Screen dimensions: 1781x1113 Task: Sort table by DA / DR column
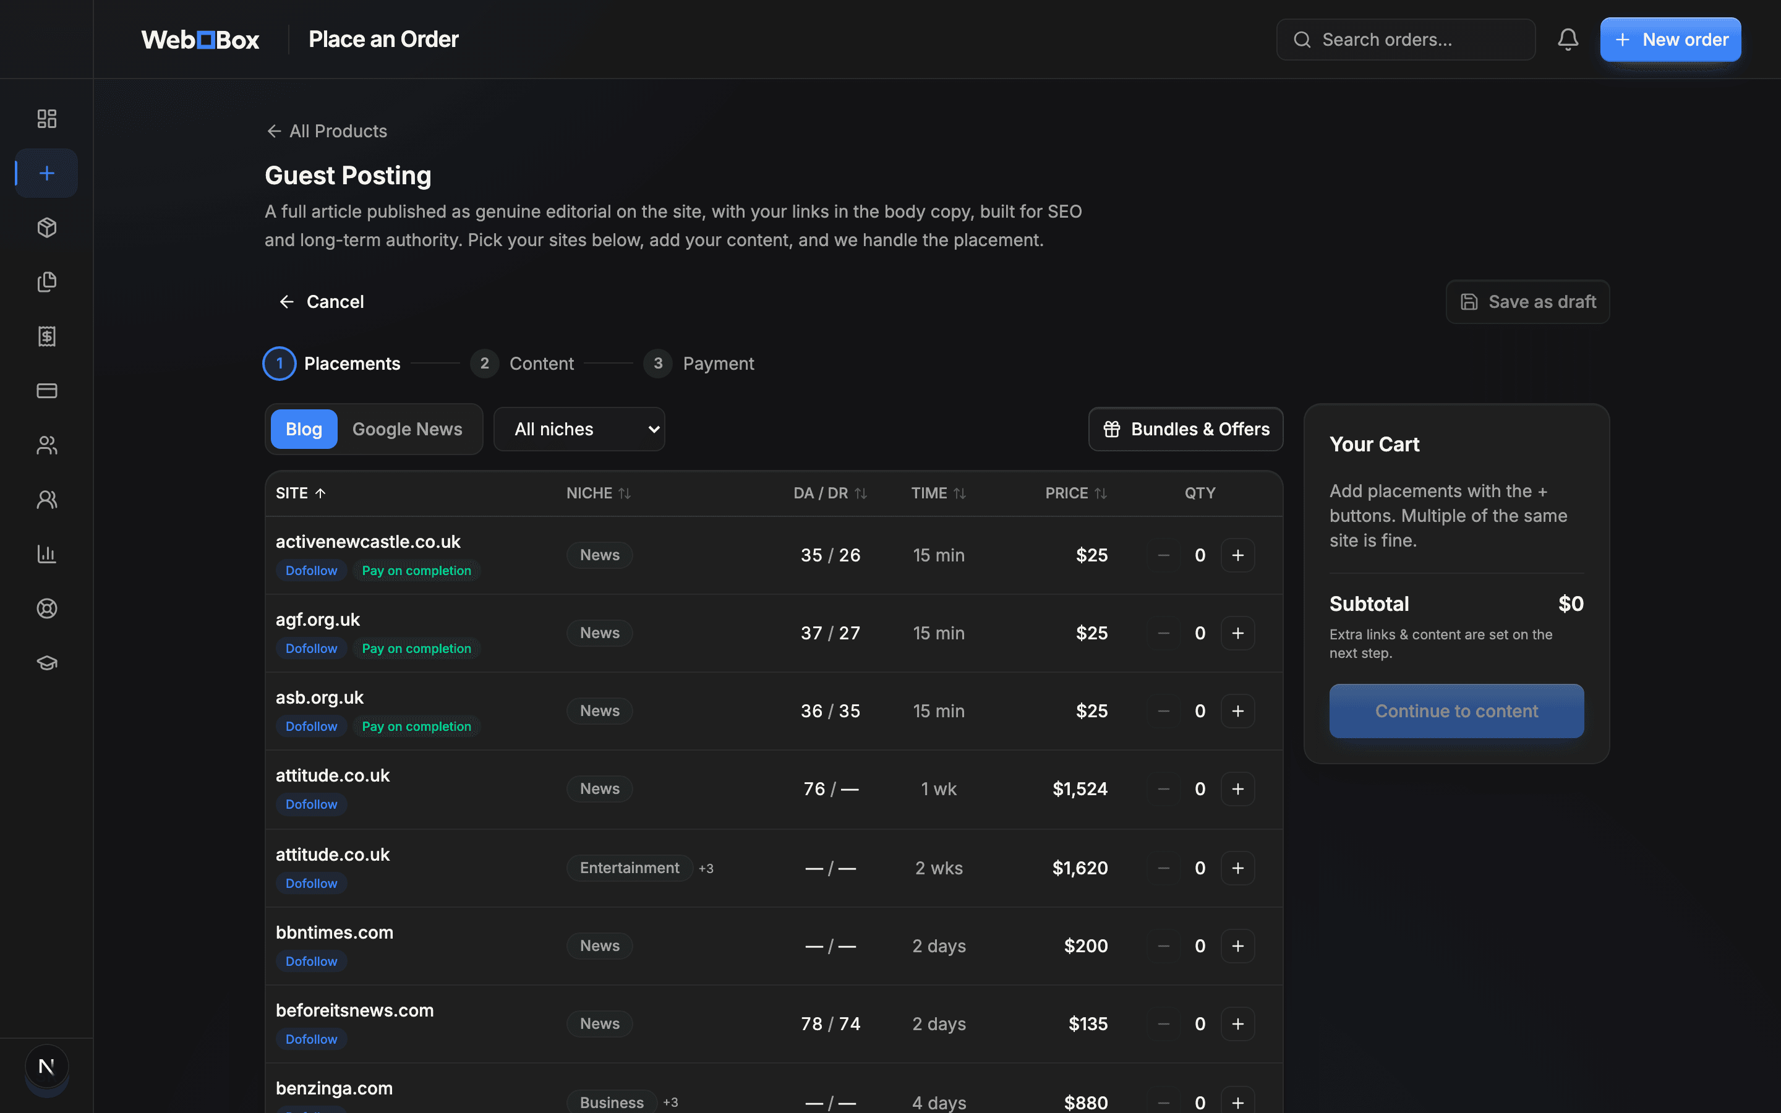[x=830, y=493]
